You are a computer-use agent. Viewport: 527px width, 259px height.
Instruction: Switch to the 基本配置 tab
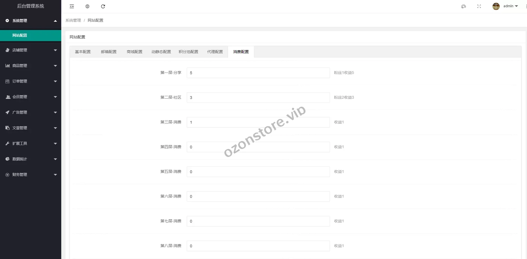pyautogui.click(x=83, y=52)
